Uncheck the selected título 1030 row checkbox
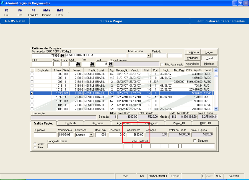 pyautogui.click(x=32, y=94)
